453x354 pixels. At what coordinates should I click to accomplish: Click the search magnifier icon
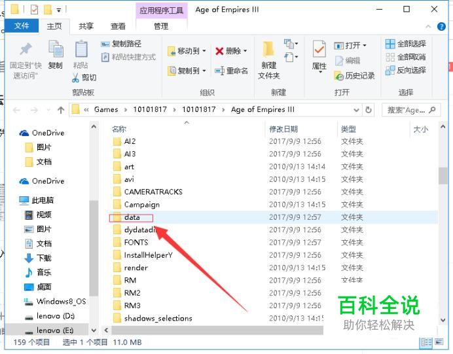pos(432,110)
